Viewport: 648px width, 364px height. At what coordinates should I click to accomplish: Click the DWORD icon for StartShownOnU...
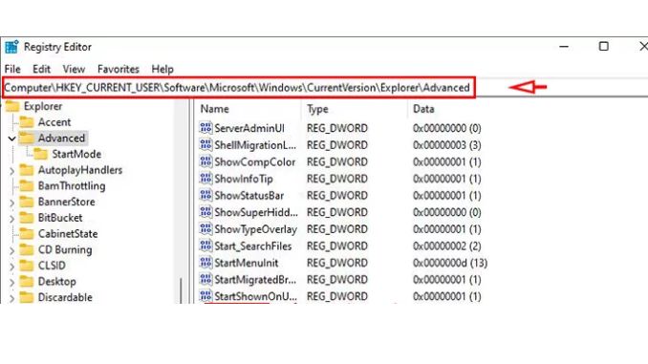(205, 296)
